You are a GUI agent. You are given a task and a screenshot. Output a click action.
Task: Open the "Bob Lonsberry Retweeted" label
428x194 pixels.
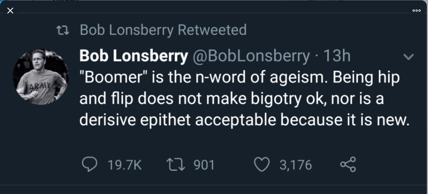(163, 30)
